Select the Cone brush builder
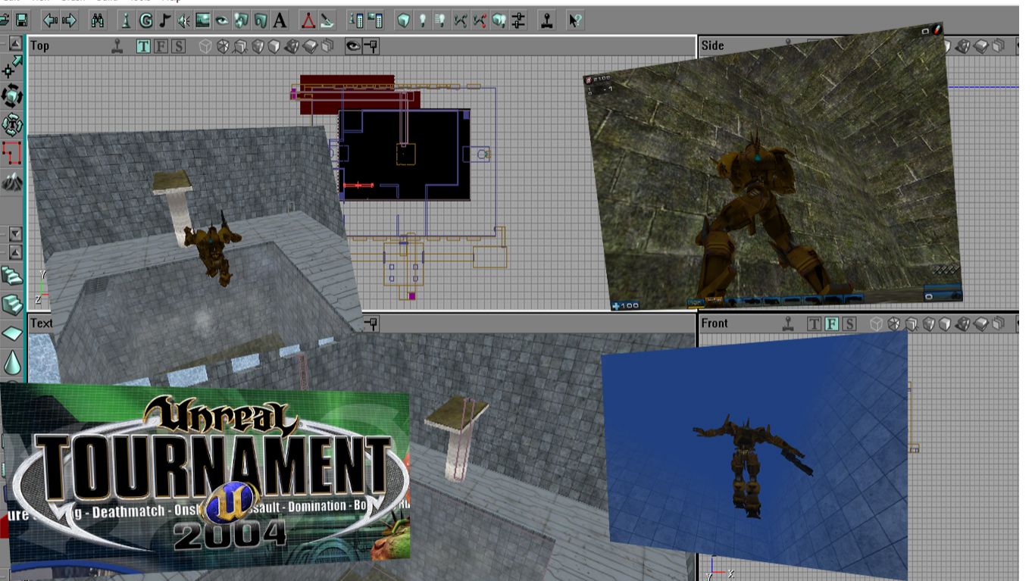 tap(12, 362)
